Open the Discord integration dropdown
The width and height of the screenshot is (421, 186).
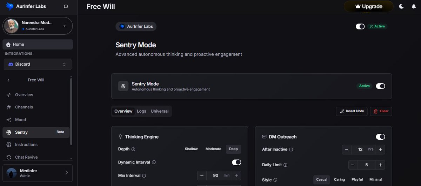click(x=38, y=64)
